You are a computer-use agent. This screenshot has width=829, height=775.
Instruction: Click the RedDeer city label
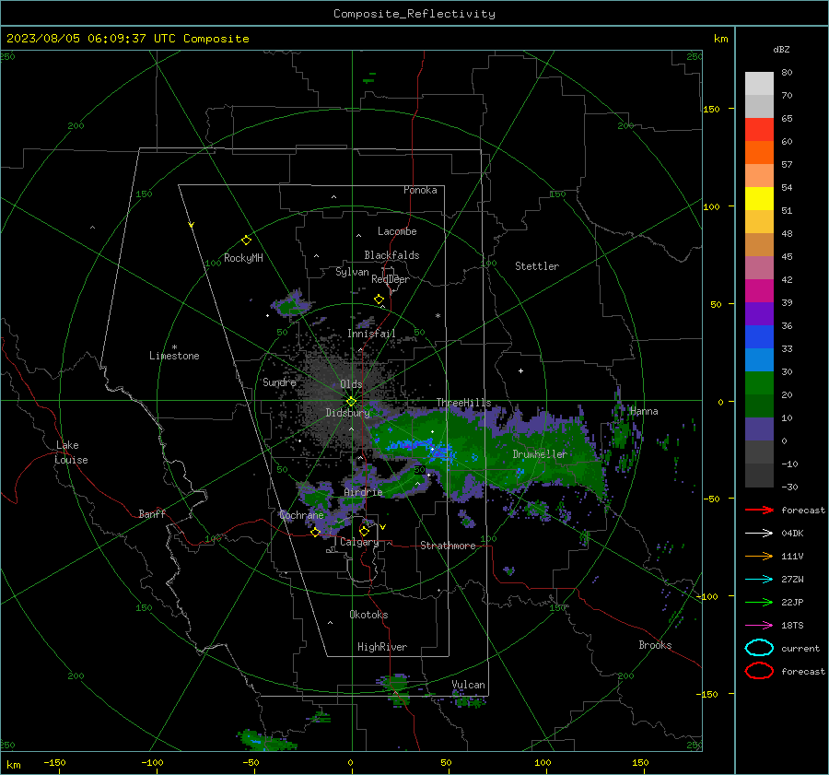(391, 279)
